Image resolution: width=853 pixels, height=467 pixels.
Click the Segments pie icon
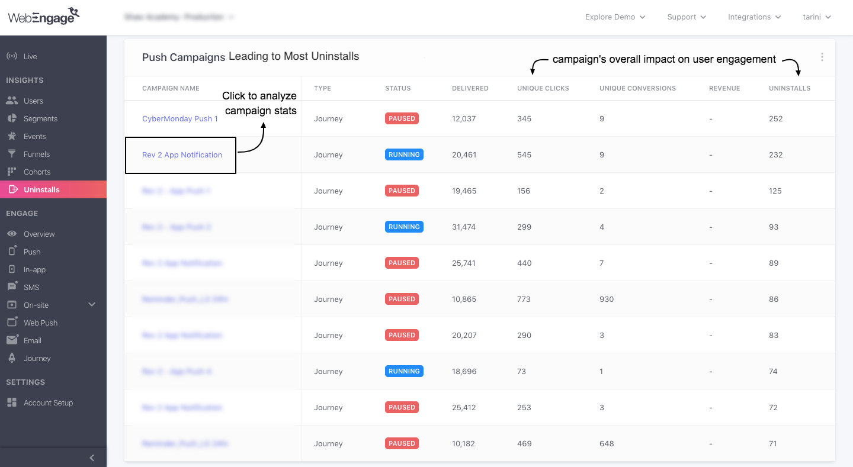tap(12, 118)
